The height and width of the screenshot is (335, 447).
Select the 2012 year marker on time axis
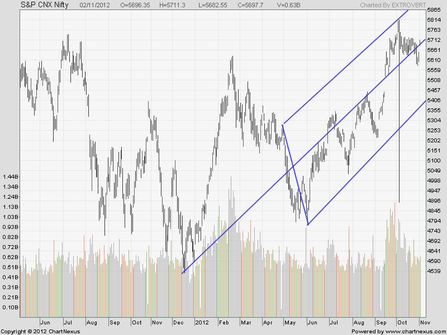pyautogui.click(x=201, y=322)
